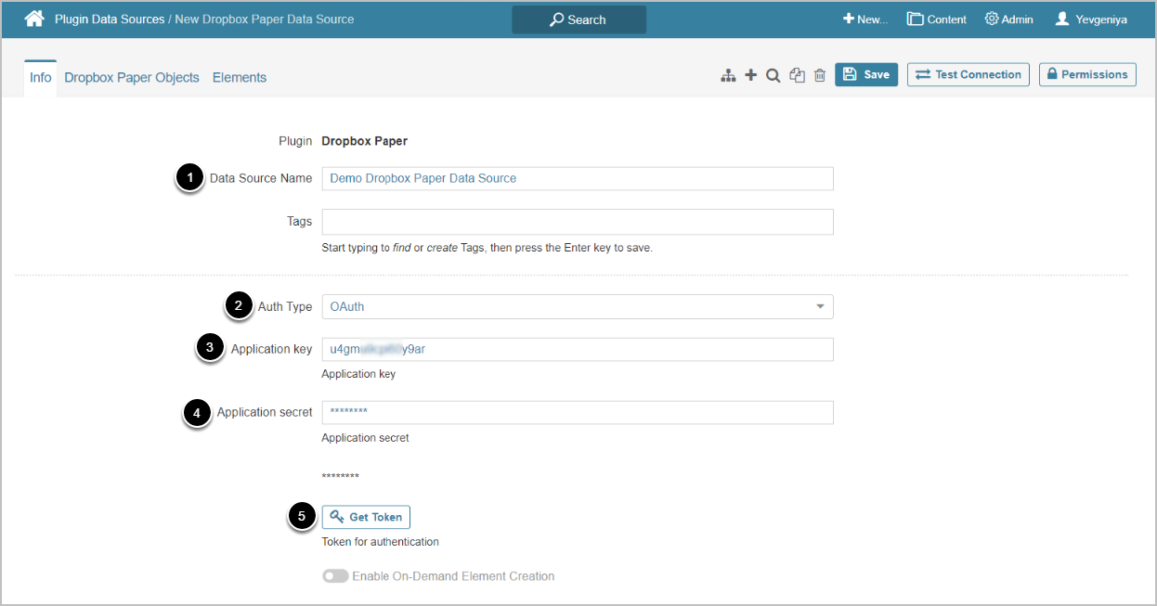The height and width of the screenshot is (606, 1157).
Task: Switch to Dropbox Paper Objects tab
Action: coord(132,78)
